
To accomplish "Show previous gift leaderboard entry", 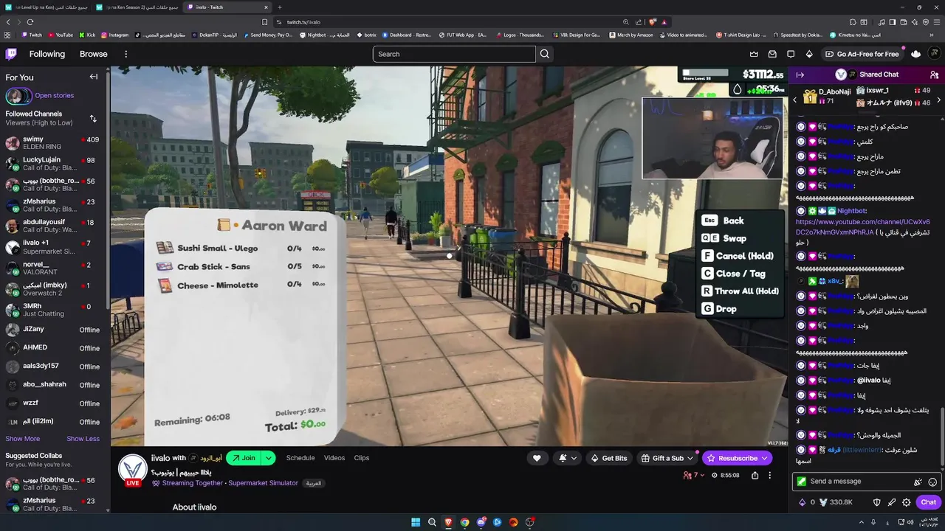I will pos(795,99).
